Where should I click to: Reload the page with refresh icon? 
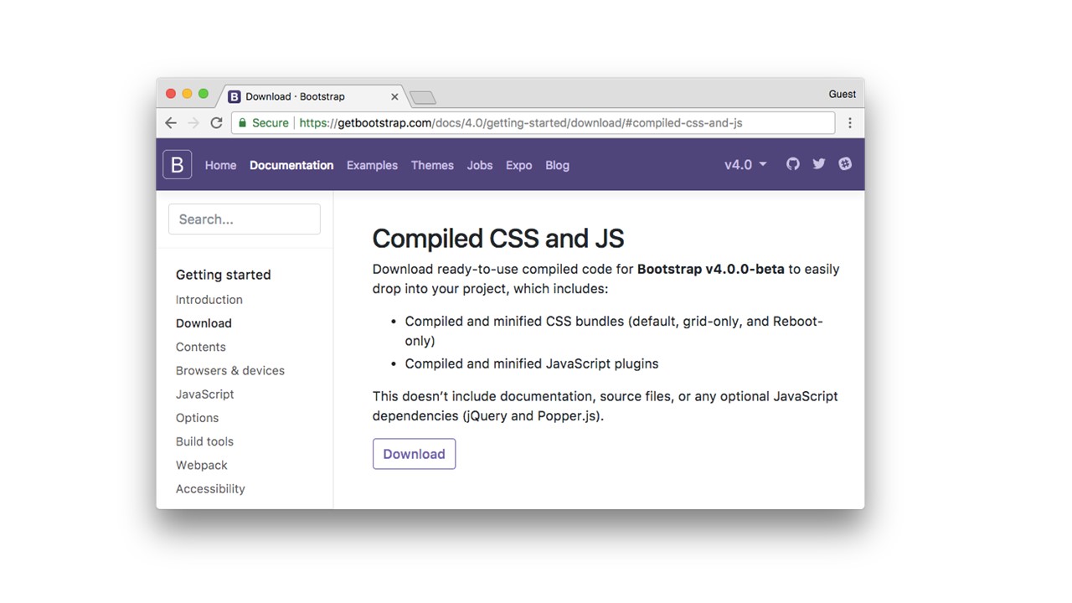click(x=216, y=122)
